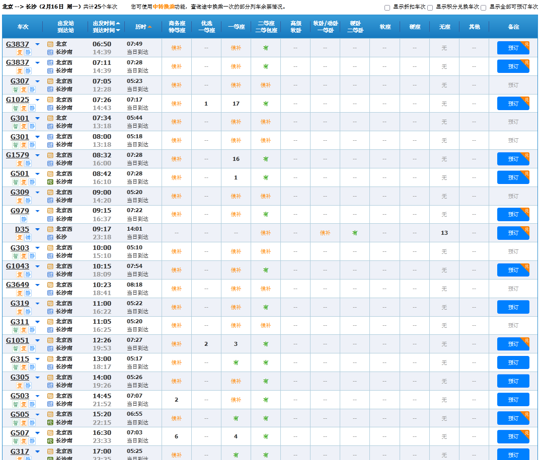
Task: Open the orange 中转换乘 link
Action: (163, 7)
